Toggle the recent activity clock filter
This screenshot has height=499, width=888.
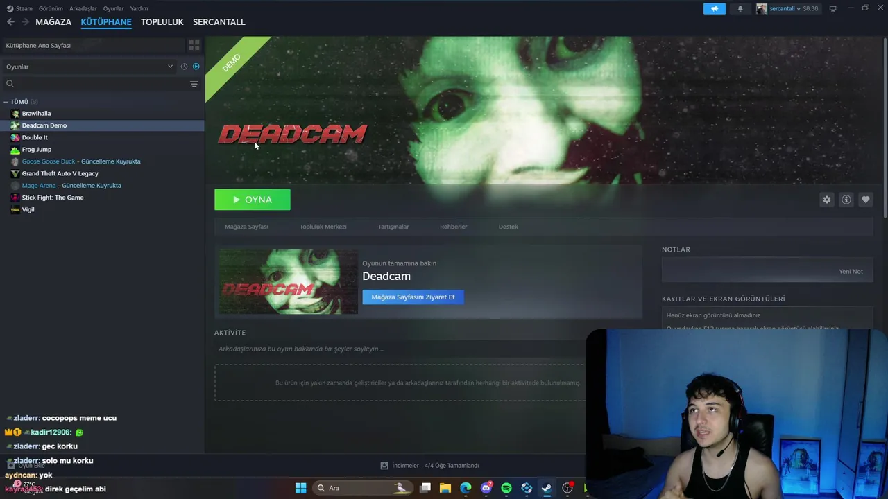click(x=184, y=67)
